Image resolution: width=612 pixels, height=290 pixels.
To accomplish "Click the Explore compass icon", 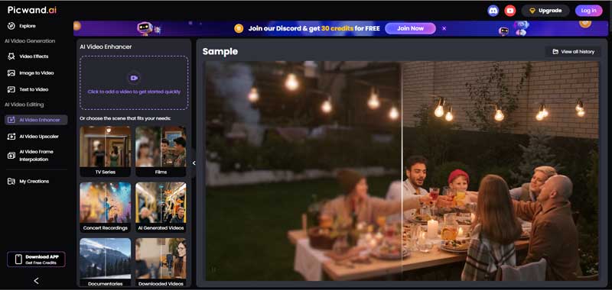I will tap(11, 26).
